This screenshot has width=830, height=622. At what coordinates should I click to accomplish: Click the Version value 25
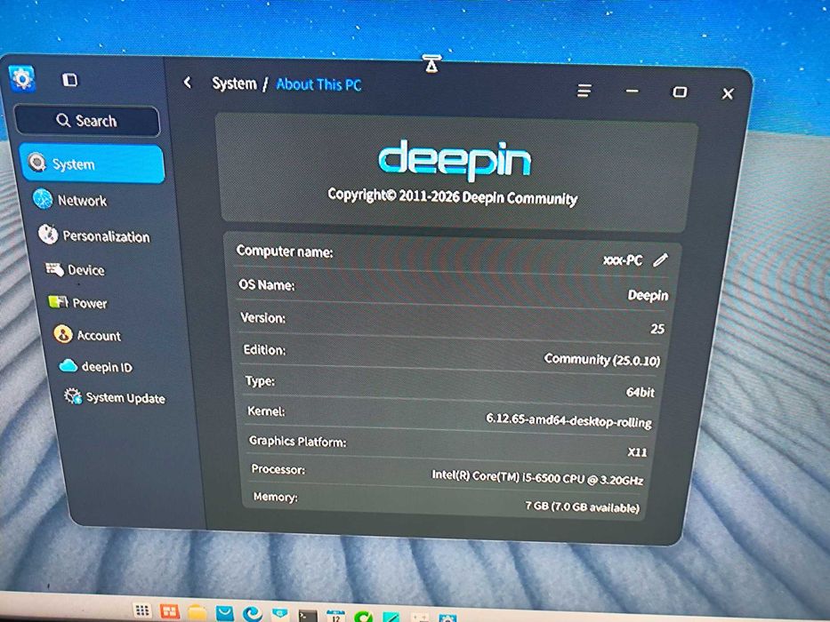(x=657, y=329)
